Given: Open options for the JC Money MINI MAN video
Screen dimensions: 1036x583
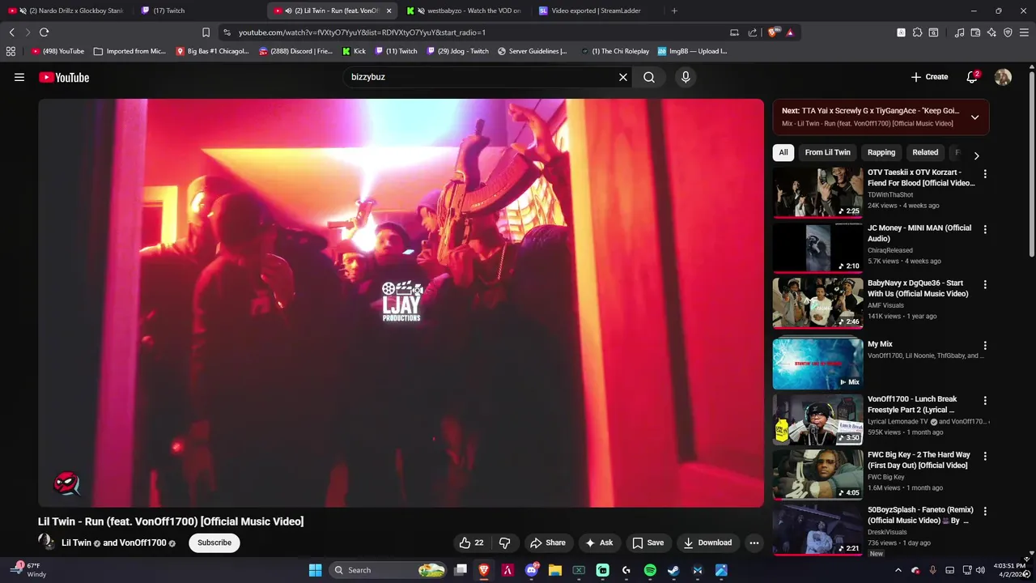Looking at the screenshot, I should coord(985,229).
